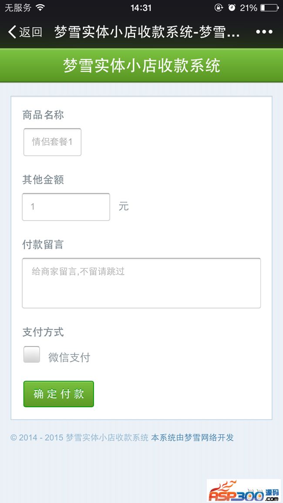Tap the battery icon in status bar

click(x=269, y=8)
